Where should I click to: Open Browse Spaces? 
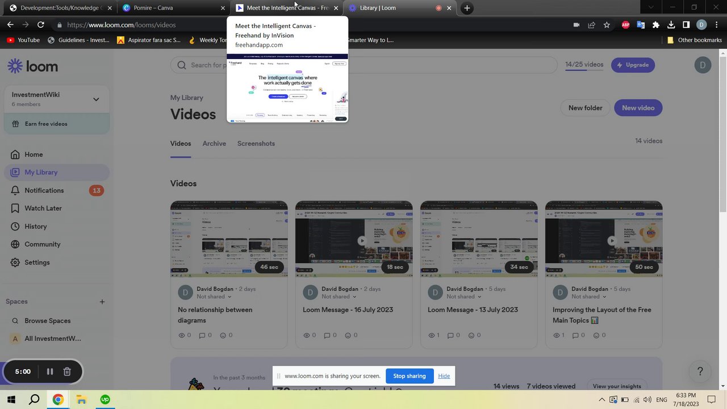pos(56,321)
